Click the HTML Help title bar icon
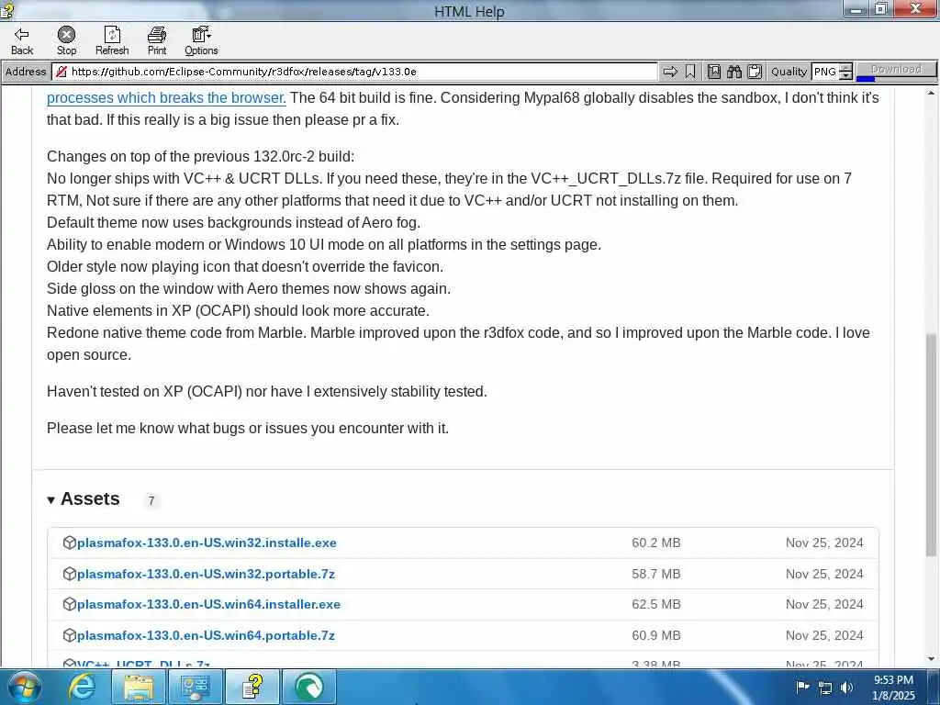Screen dimensions: 940x705 (x=7, y=10)
